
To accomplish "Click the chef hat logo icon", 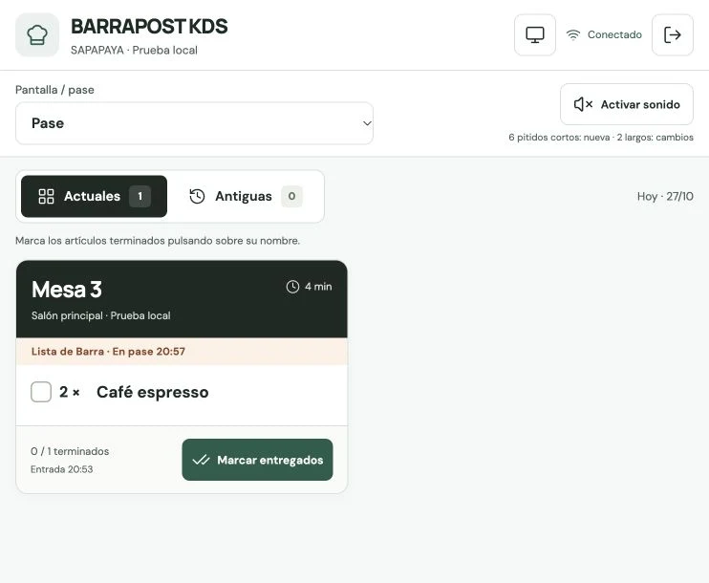I will [37, 34].
